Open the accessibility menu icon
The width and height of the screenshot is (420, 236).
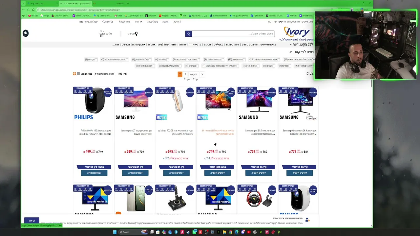click(x=26, y=33)
